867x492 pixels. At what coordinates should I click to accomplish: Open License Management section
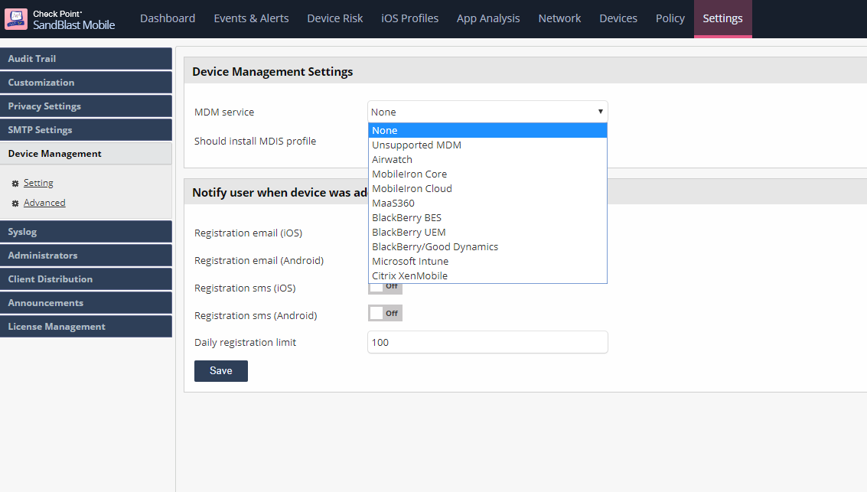86,327
